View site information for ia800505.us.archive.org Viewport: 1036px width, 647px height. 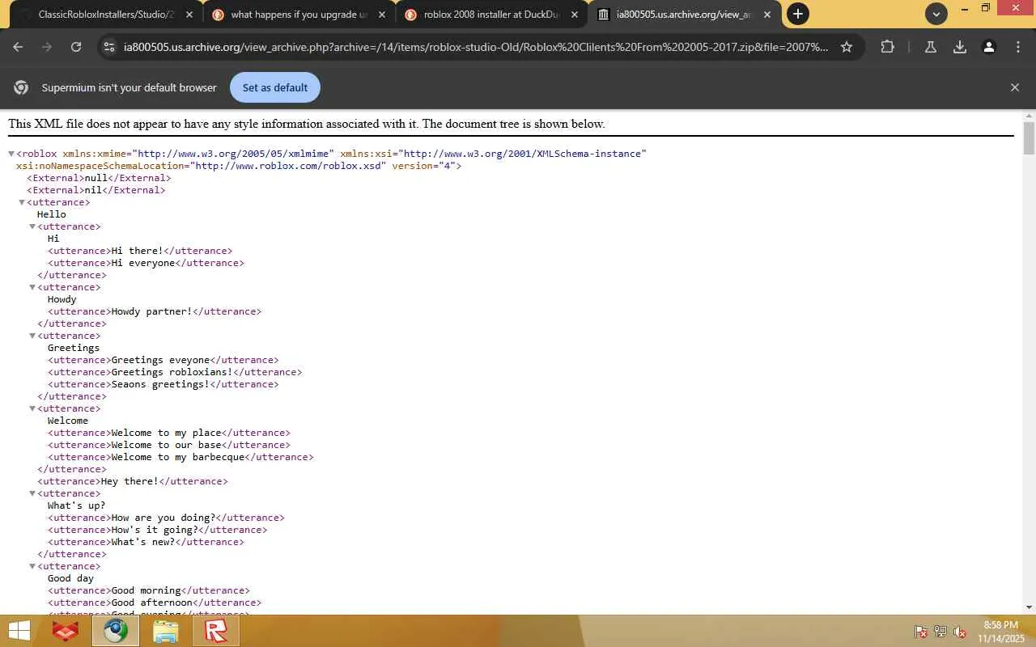[109, 47]
